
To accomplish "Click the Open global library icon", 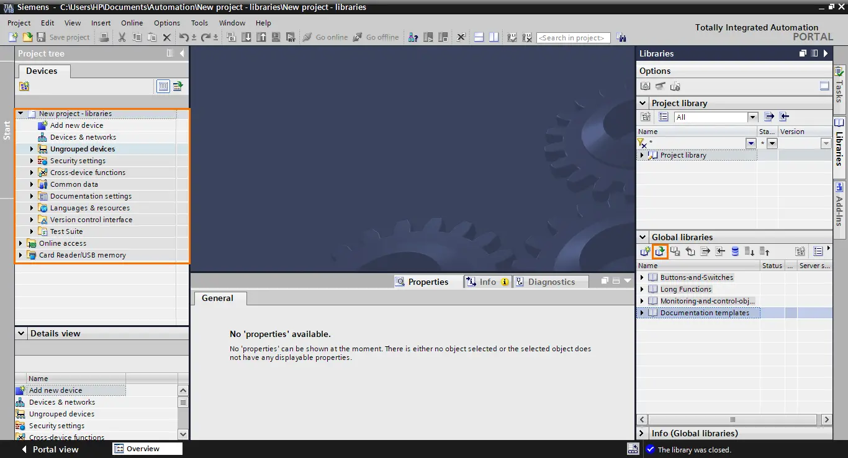I will click(x=660, y=251).
